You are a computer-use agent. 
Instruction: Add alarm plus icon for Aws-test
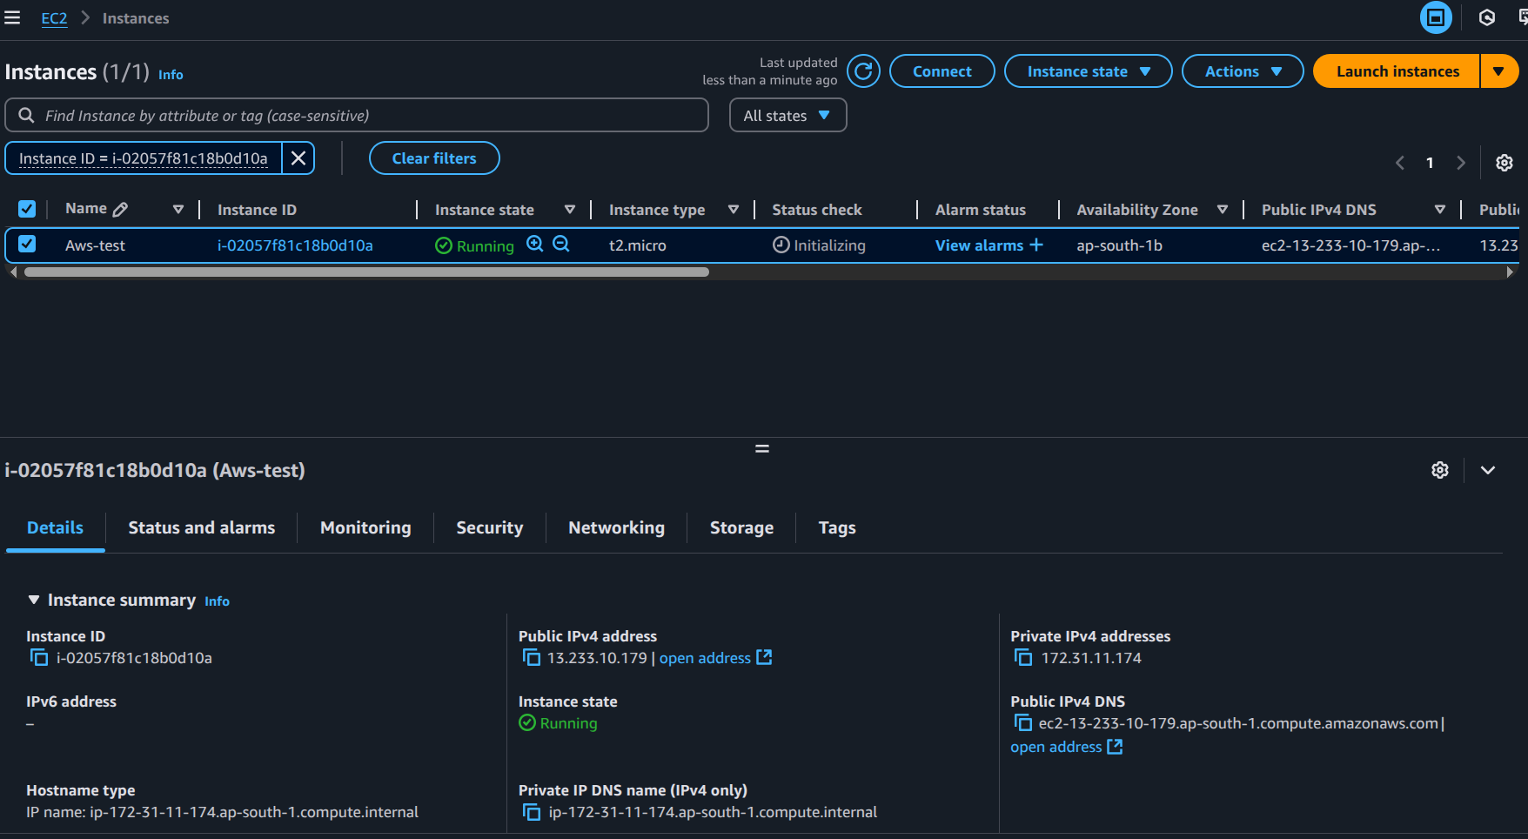point(1036,245)
